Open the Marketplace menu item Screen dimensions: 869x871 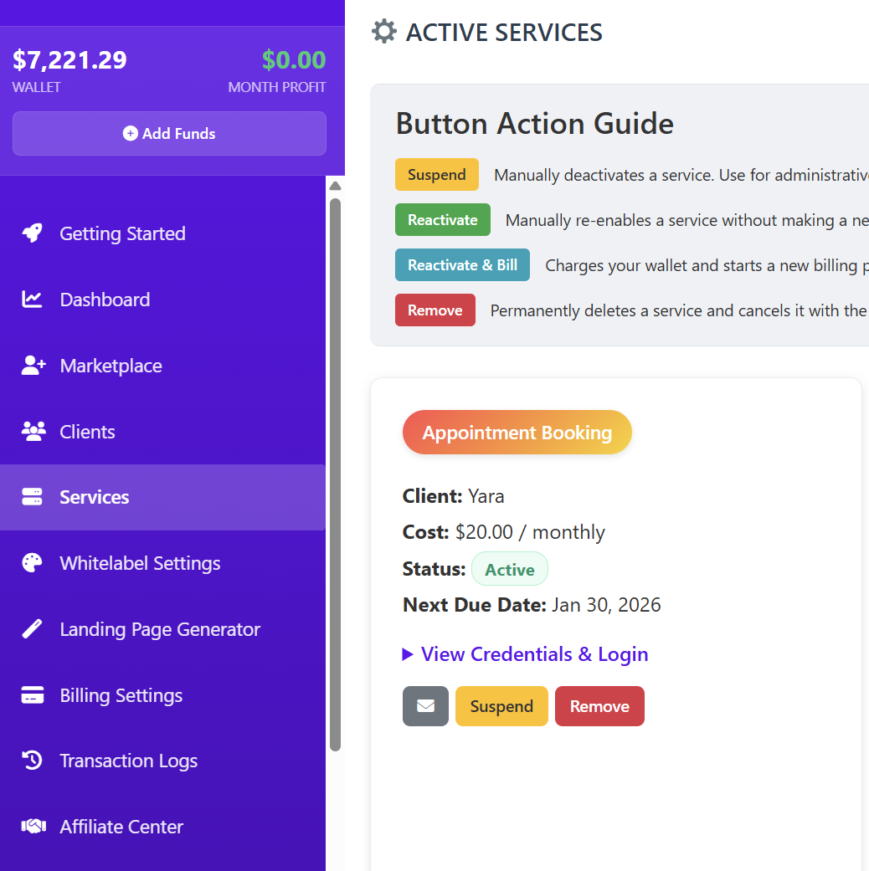(111, 366)
